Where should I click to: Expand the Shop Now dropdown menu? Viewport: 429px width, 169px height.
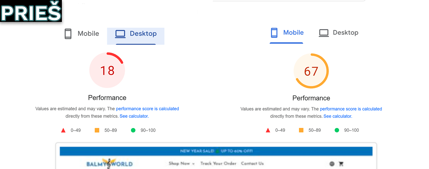182,164
